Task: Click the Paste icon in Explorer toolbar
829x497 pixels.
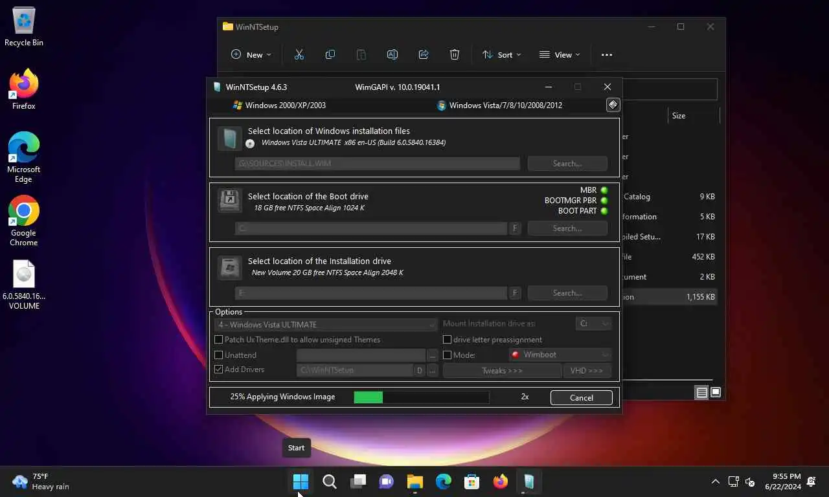Action: point(361,55)
